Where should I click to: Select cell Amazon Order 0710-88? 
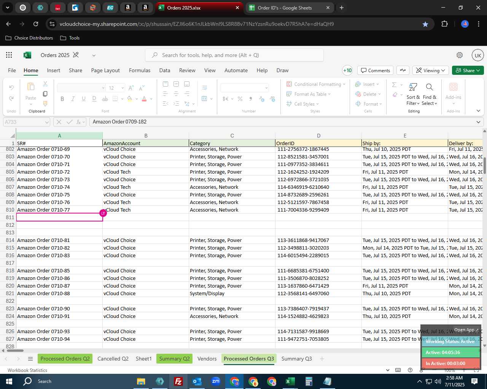point(59,293)
